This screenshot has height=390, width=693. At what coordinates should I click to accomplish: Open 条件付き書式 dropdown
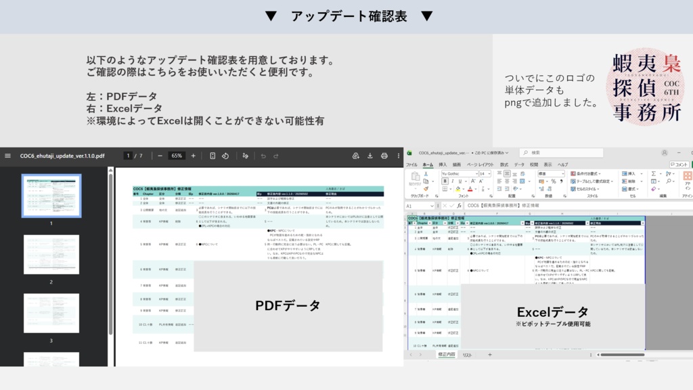click(x=585, y=174)
